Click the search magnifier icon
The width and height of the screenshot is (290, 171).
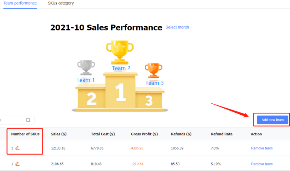click(x=28, y=120)
